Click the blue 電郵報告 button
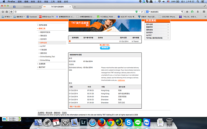 [105, 48]
